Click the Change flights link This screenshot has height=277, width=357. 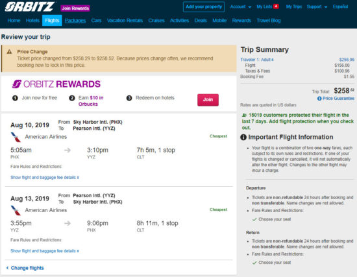pos(25,268)
